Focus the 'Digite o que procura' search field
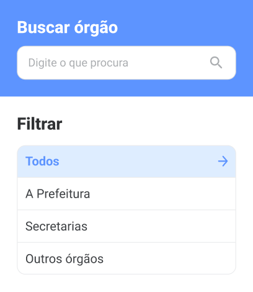 click(126, 63)
